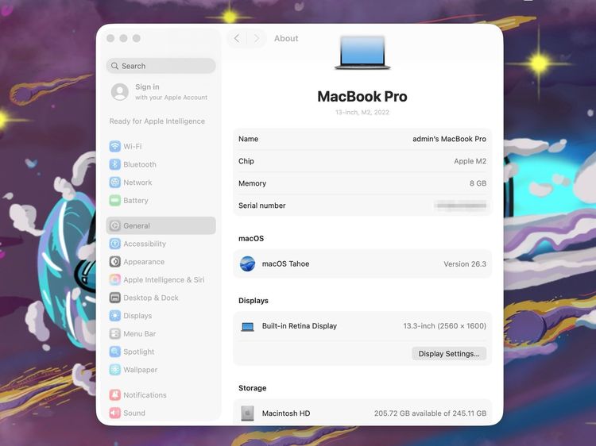The width and height of the screenshot is (596, 446).
Task: Select Battery in the sidebar
Action: click(161, 201)
